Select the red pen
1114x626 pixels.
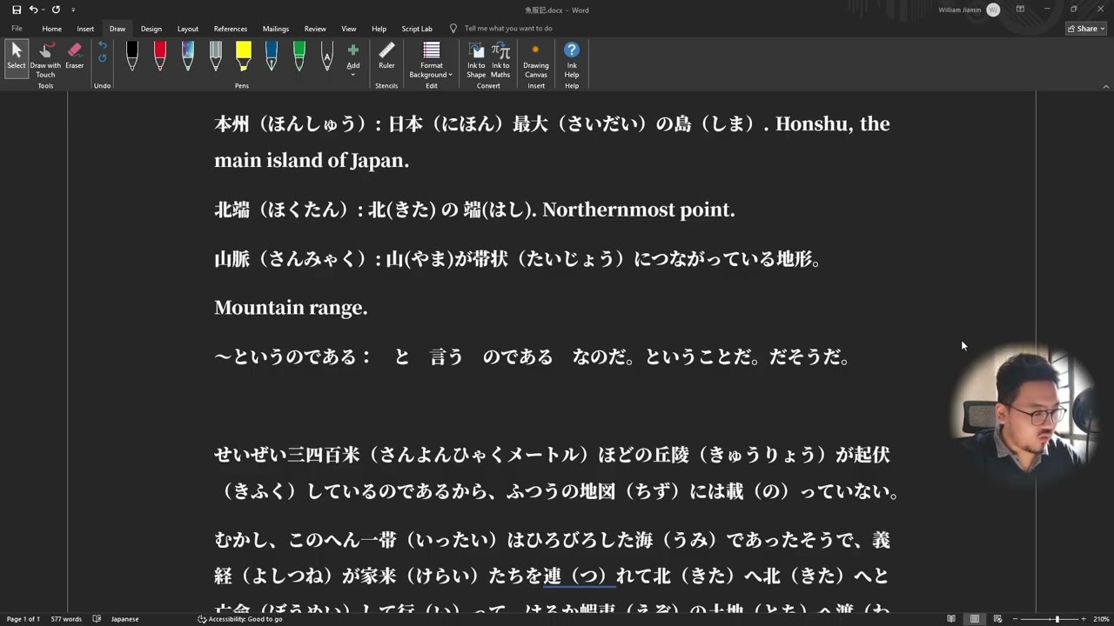(160, 57)
